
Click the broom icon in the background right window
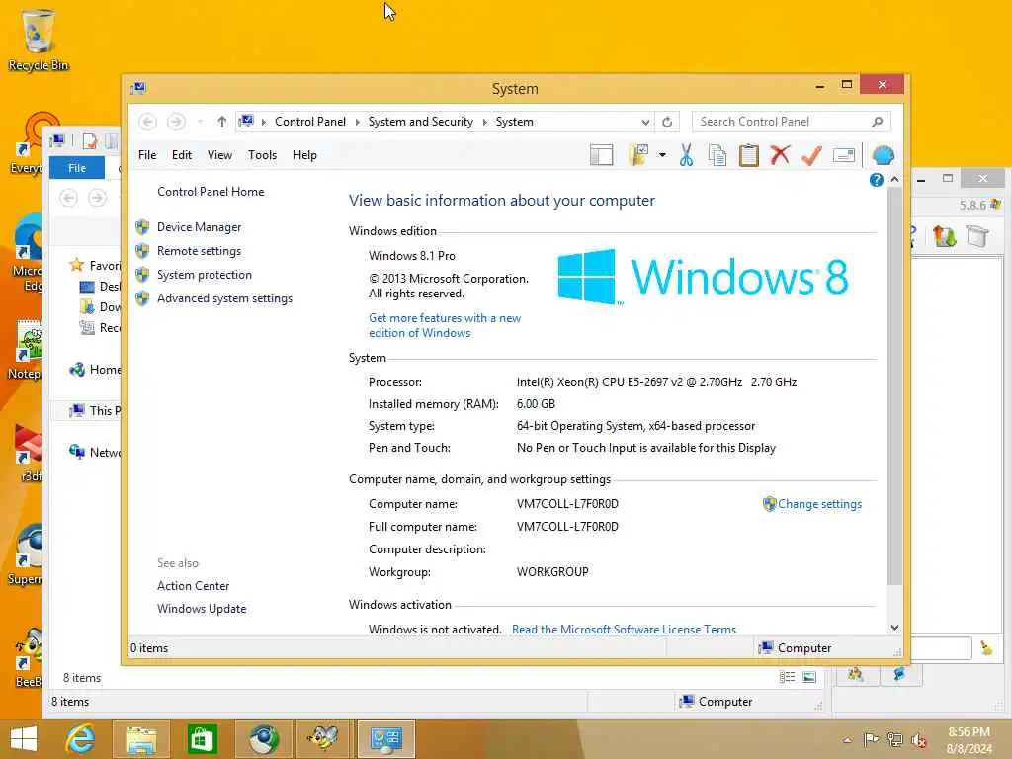pos(986,647)
